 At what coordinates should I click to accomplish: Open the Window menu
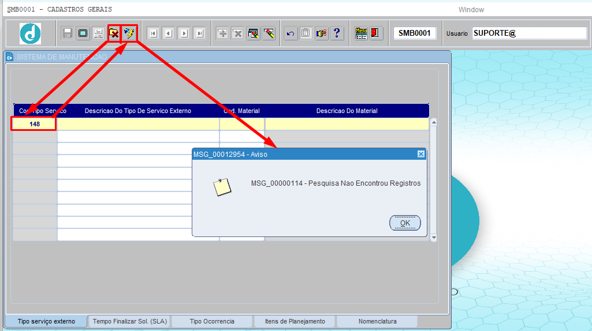click(471, 10)
